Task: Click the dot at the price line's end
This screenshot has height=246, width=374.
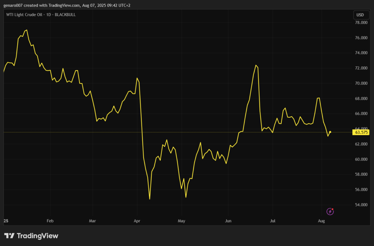Action: tap(330, 132)
